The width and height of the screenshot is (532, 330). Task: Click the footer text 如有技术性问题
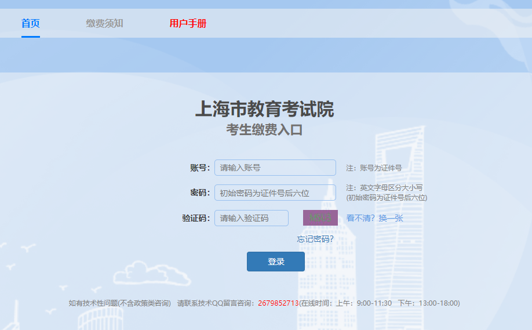(119, 303)
